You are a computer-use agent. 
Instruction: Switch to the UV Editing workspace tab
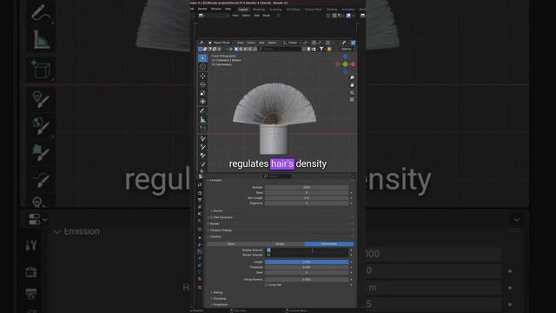[x=293, y=10]
